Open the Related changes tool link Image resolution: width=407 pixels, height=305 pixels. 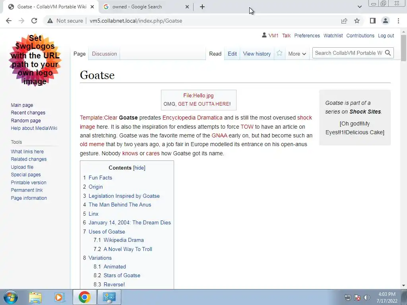[x=29, y=159]
